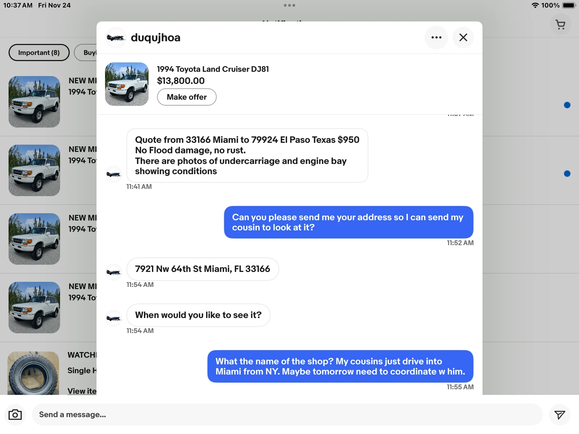579x434 pixels.
Task: Open the first Land Cruiser notification thumbnail
Action: (x=34, y=102)
